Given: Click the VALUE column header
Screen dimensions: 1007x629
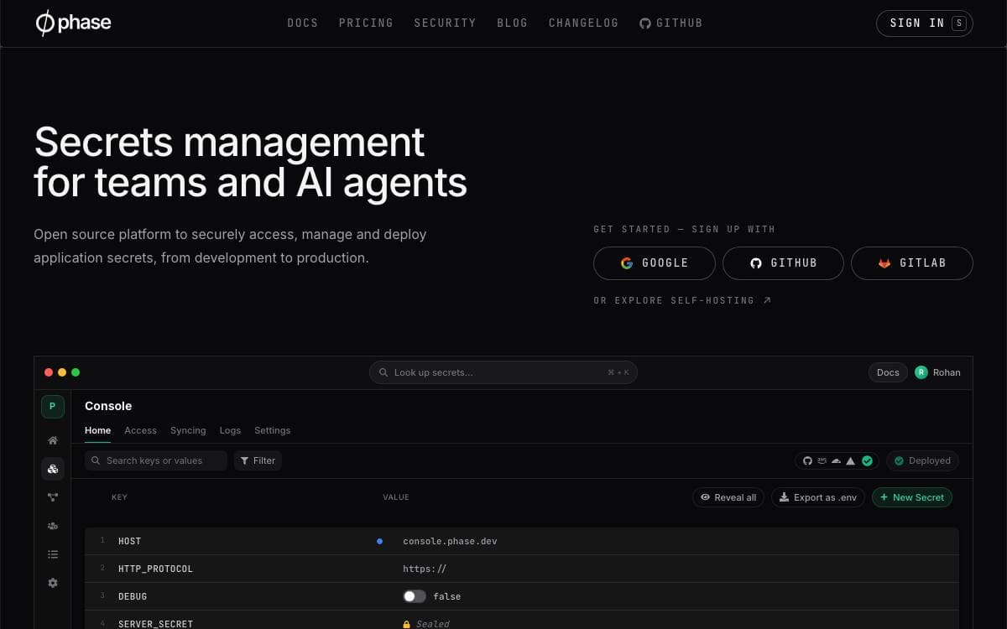Looking at the screenshot, I should [x=396, y=497].
